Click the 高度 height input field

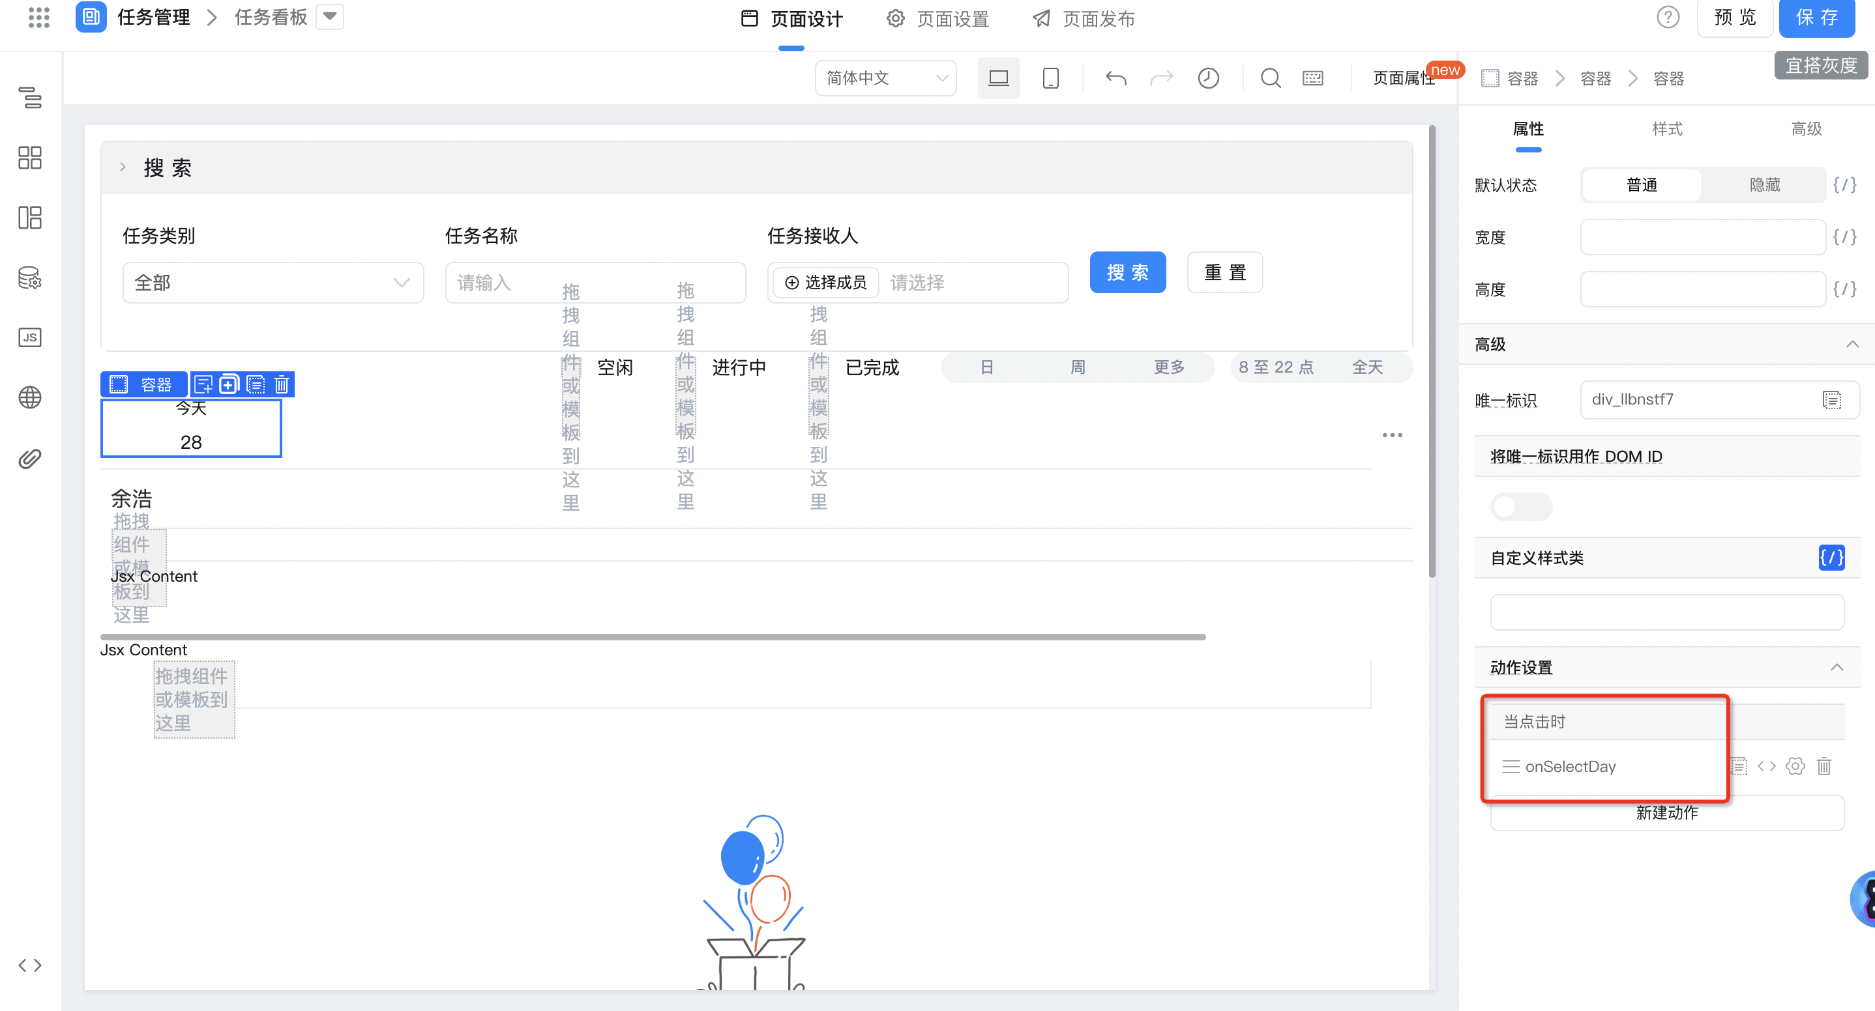(1702, 289)
